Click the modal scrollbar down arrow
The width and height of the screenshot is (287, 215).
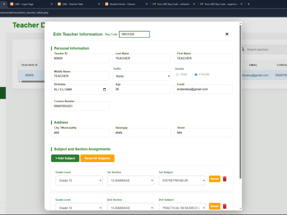[240, 208]
